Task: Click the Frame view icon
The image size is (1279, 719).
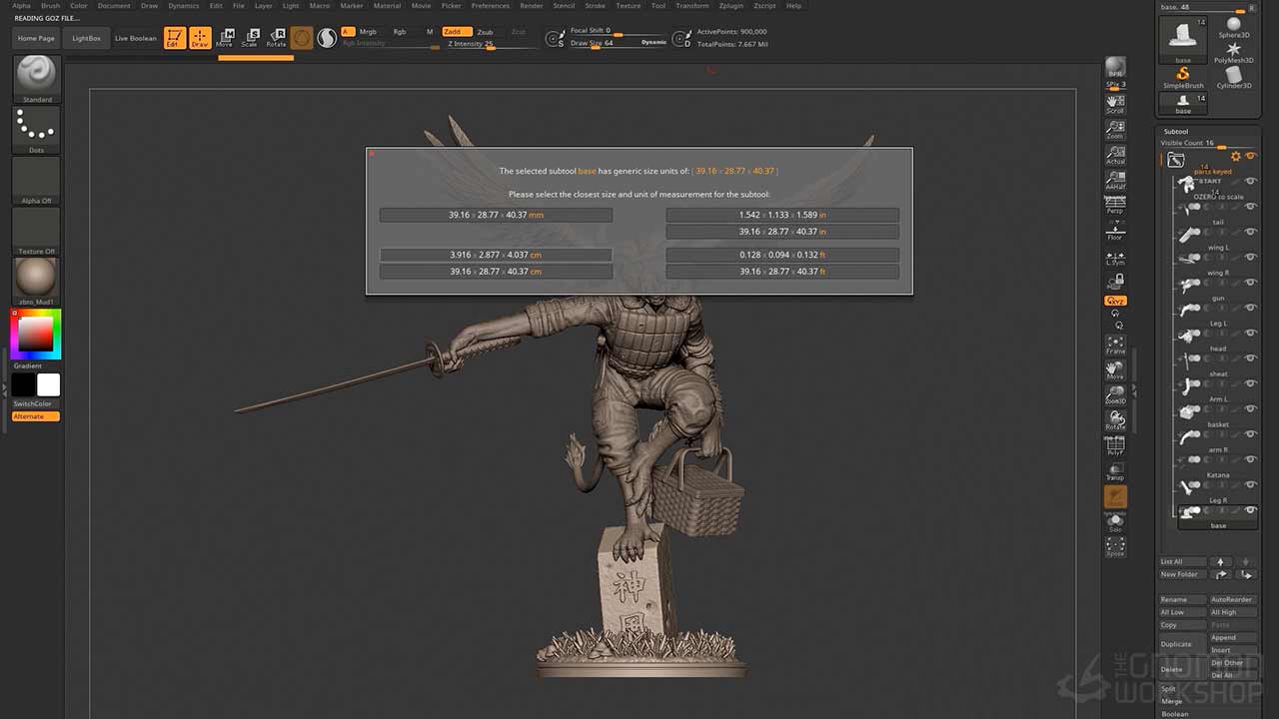Action: [1115, 345]
